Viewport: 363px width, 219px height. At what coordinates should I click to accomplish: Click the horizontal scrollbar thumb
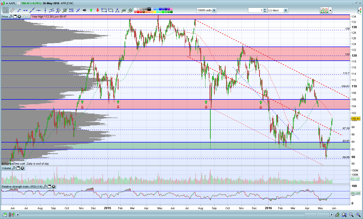[x=317, y=215]
